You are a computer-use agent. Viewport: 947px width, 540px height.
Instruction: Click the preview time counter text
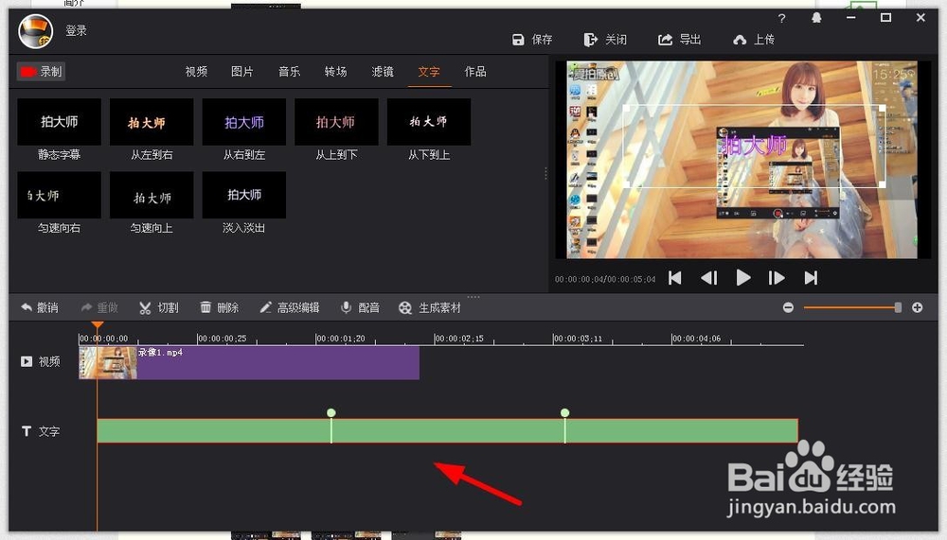pos(605,279)
